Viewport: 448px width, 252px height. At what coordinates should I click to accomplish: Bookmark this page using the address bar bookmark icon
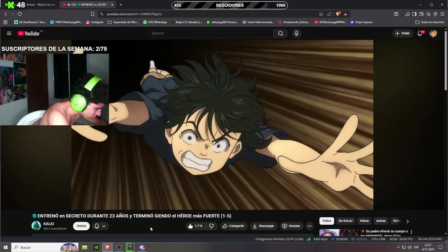click(92, 14)
